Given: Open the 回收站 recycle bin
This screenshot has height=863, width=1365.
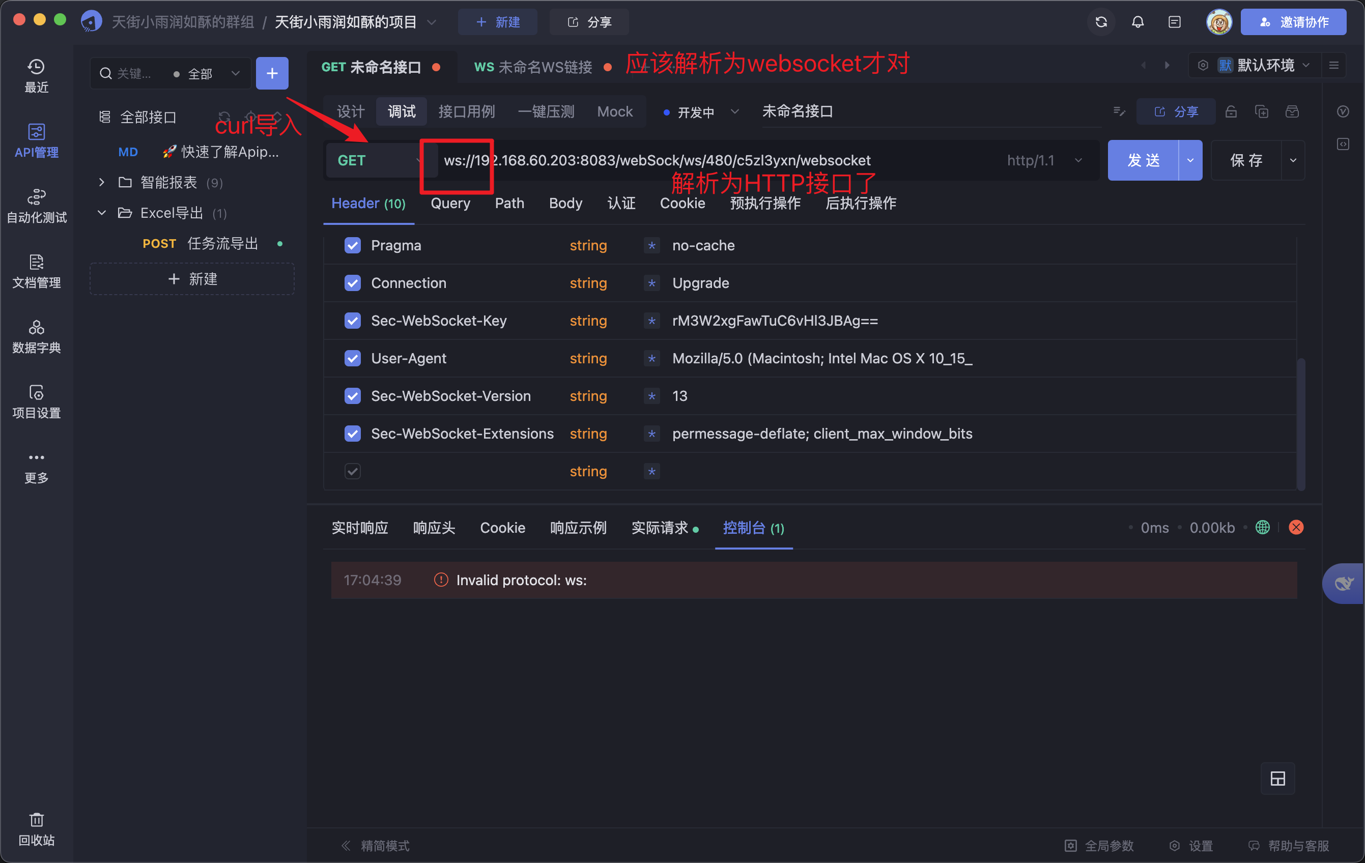Looking at the screenshot, I should coord(36,829).
